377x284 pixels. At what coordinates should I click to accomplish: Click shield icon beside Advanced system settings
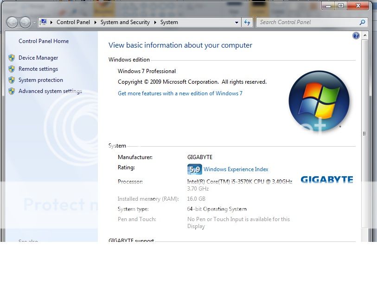[12, 91]
